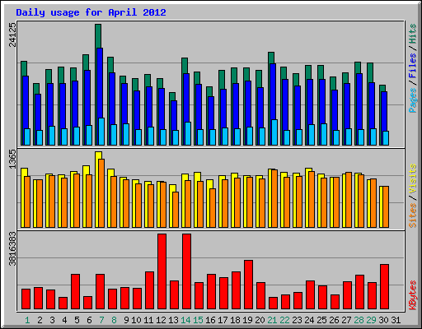
Task: Click the Hits legend label
Action: pyautogui.click(x=413, y=34)
